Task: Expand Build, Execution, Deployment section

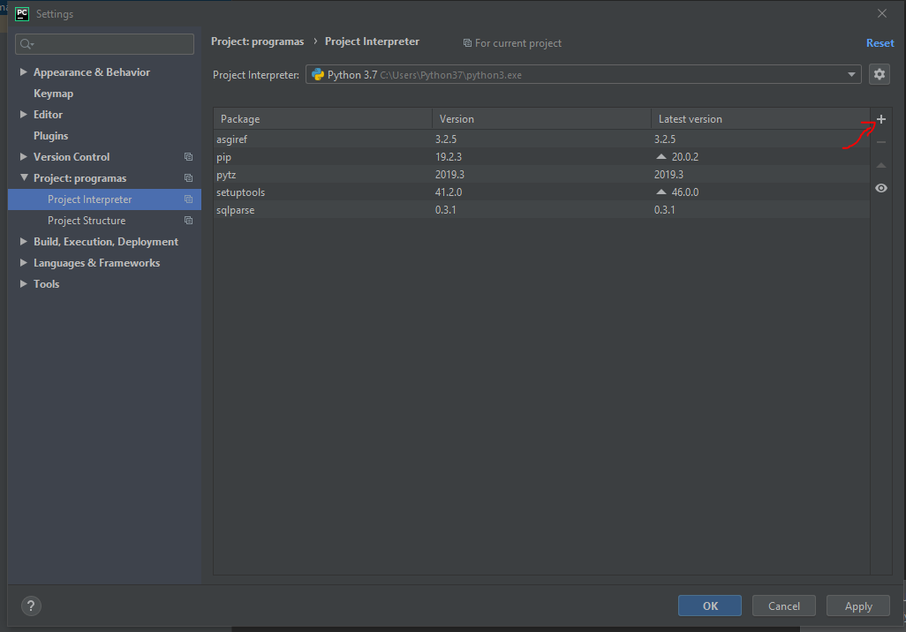Action: [24, 242]
